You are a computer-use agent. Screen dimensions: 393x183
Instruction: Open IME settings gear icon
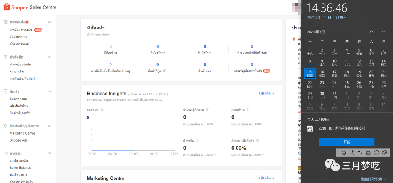coord(385,153)
